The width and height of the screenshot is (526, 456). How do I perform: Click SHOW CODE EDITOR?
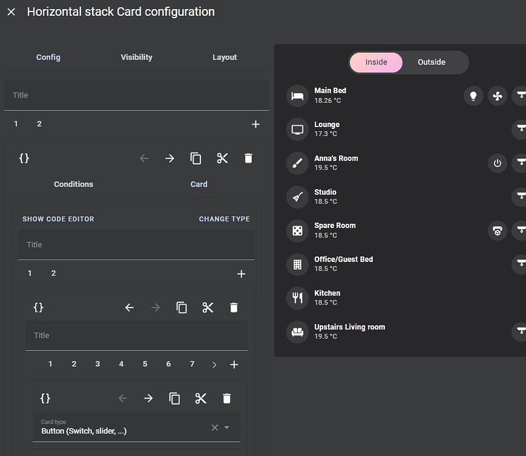point(58,219)
